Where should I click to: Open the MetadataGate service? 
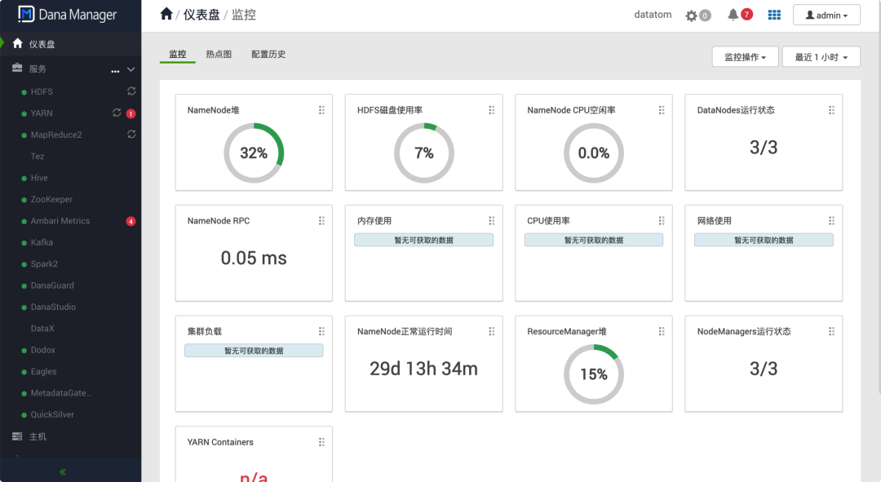pos(61,393)
